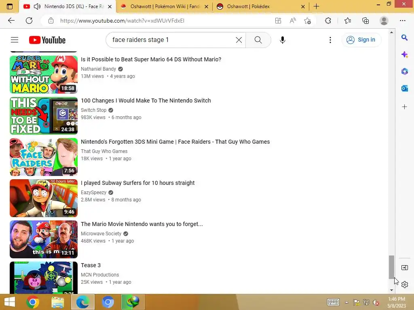Open the touch keyboard from taskbar
414x310 pixels.
click(333, 302)
